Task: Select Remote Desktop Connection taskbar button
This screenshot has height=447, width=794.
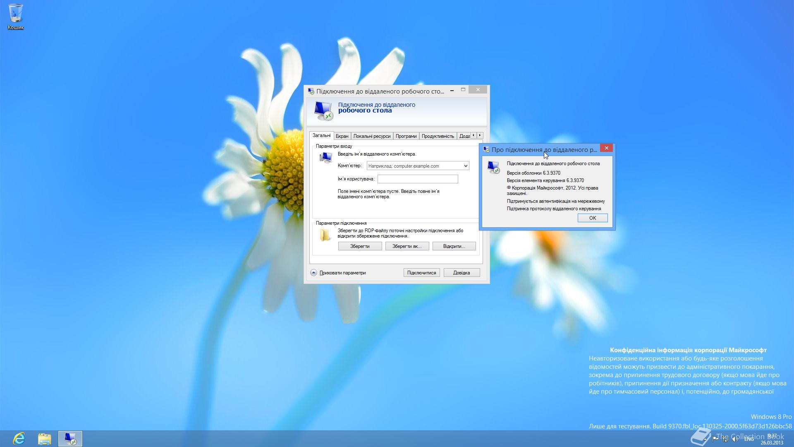Action: 70,438
